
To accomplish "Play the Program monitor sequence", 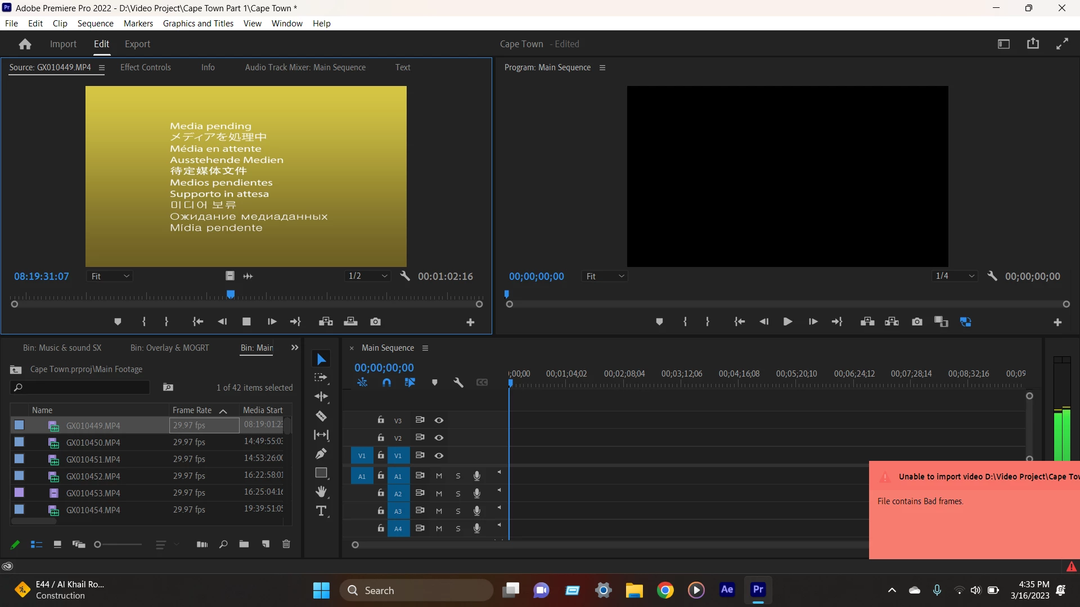I will coord(787,321).
